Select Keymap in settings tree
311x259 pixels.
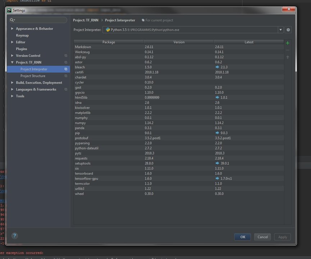point(22,35)
